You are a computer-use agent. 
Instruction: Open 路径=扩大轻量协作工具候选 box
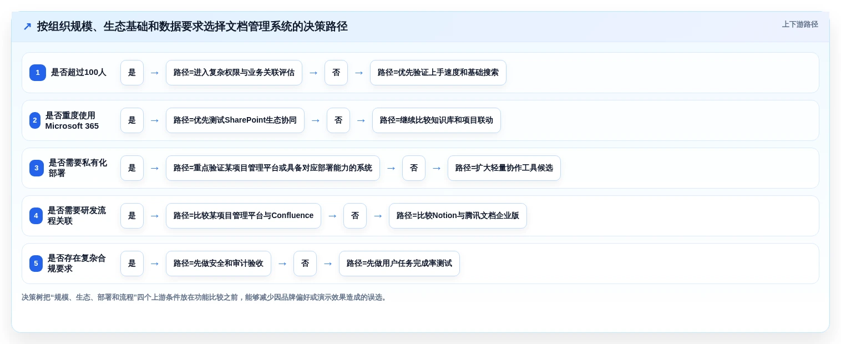click(504, 168)
